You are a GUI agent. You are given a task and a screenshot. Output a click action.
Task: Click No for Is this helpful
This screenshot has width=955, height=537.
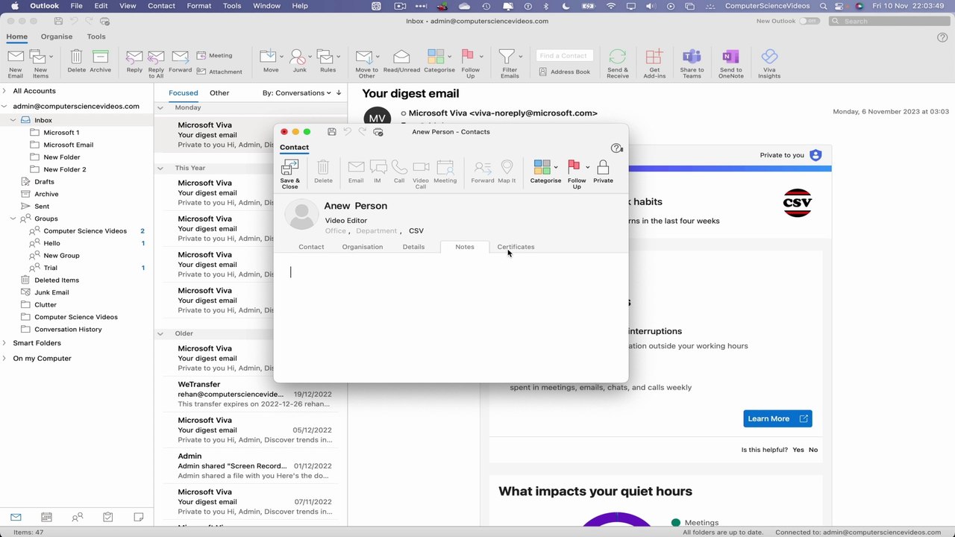tap(813, 450)
